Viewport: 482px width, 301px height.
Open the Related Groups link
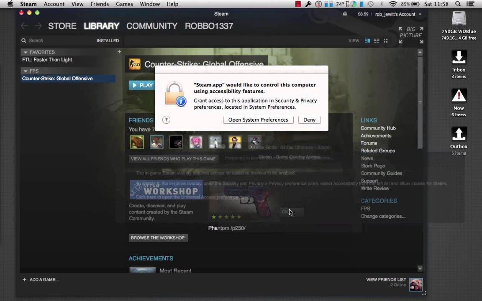[x=378, y=150]
